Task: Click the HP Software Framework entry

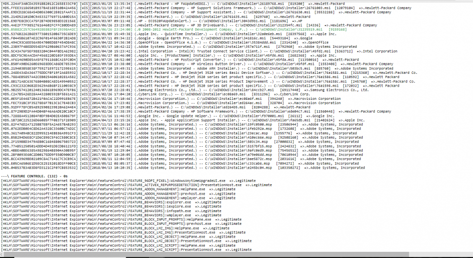Action: pos(196,112)
